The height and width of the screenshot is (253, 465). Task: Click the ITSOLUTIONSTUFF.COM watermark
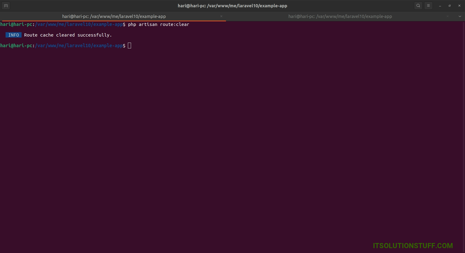click(x=413, y=245)
